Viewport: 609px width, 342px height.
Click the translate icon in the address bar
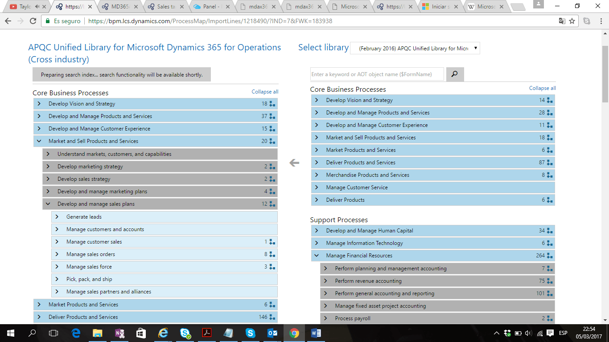562,20
